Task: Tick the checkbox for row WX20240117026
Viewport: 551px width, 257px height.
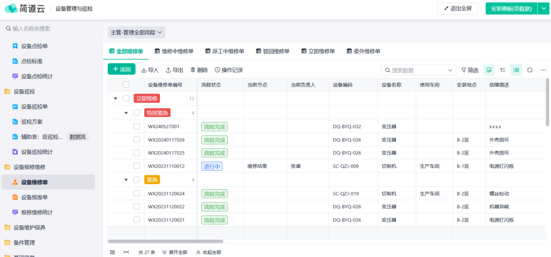Action: point(136,140)
